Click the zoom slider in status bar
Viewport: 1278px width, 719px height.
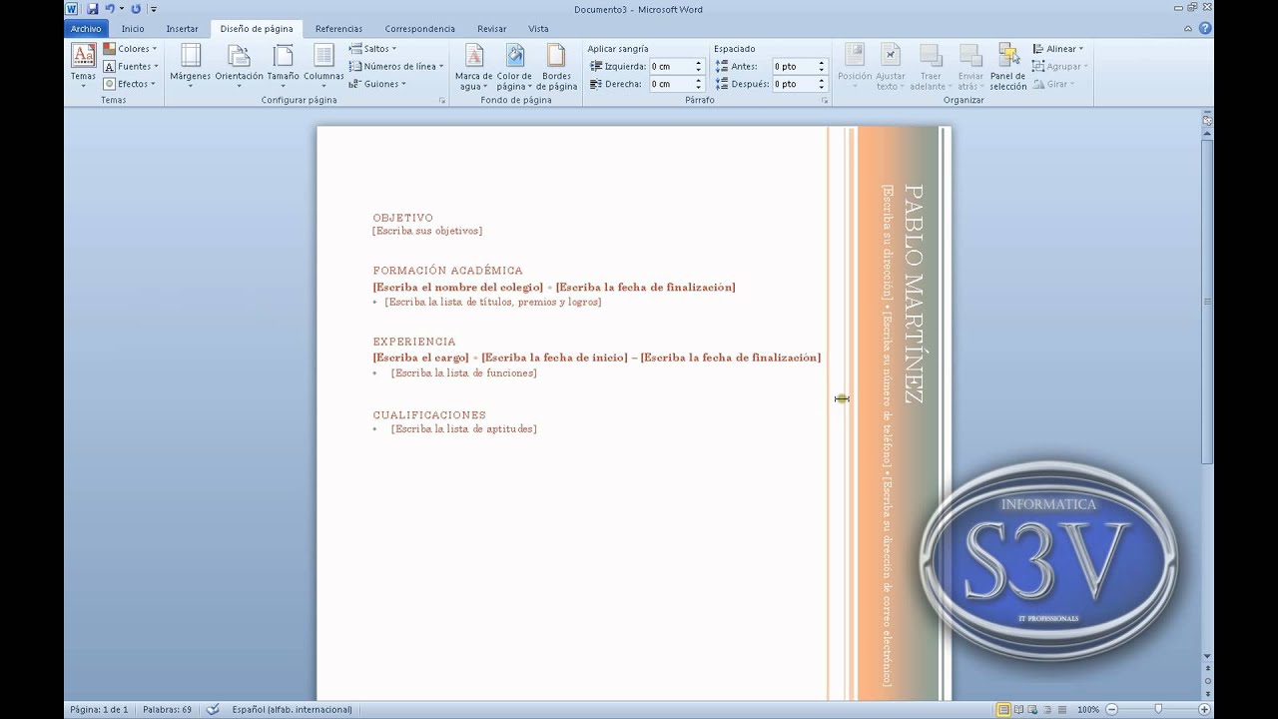tap(1157, 709)
